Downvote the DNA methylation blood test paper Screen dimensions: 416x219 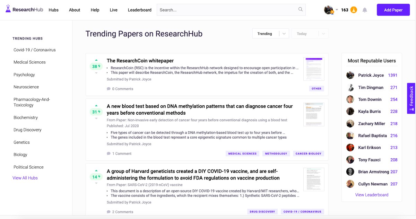(x=96, y=118)
